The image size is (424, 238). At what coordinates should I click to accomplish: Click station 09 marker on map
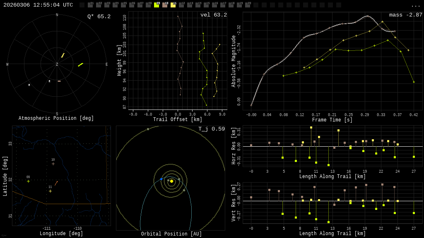(29, 181)
